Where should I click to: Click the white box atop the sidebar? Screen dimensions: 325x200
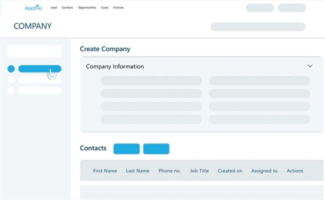pyautogui.click(x=34, y=51)
